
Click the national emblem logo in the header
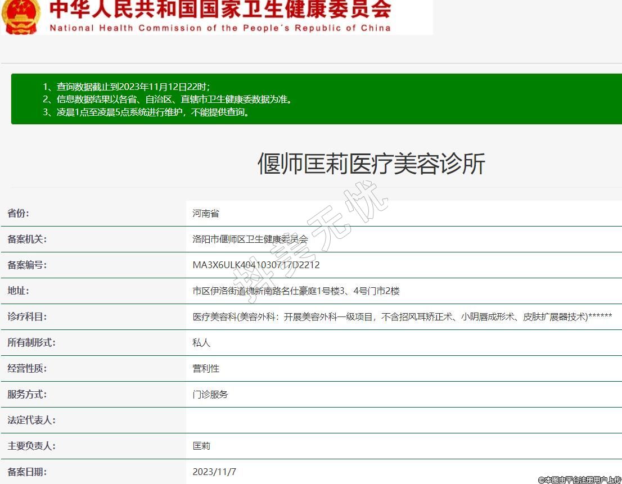21,16
